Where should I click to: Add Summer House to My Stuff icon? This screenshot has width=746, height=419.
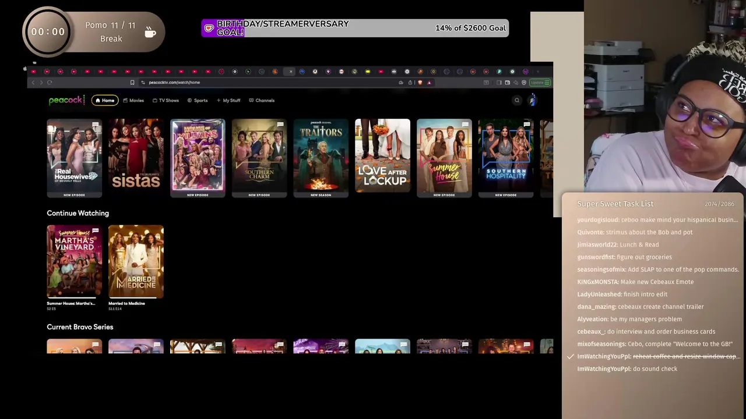point(465,125)
